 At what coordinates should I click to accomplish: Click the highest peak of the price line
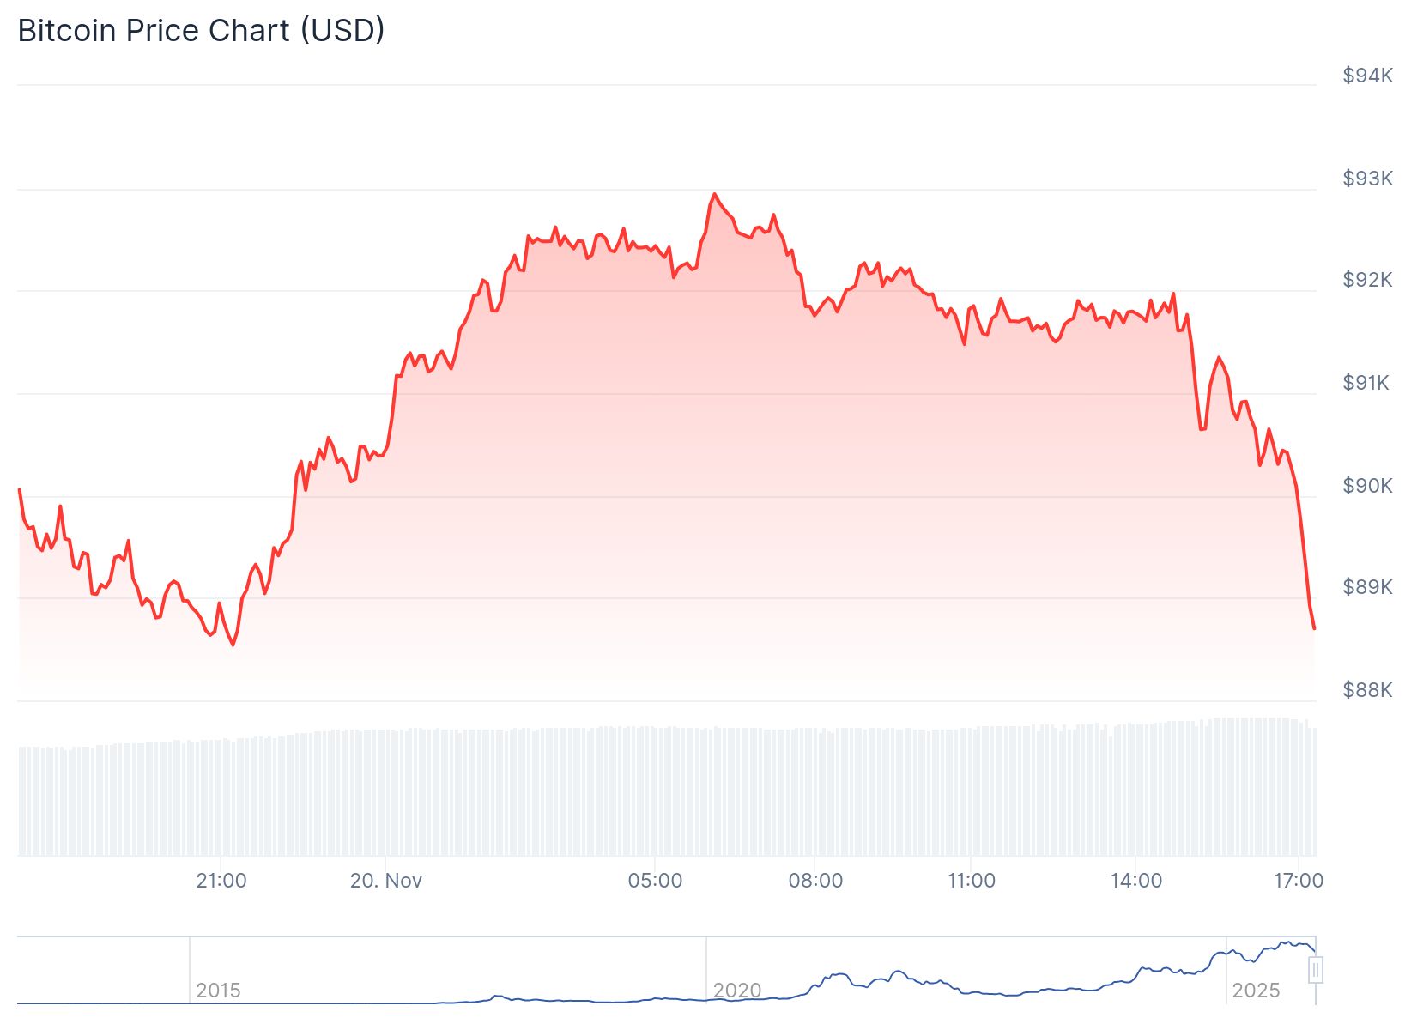pyautogui.click(x=715, y=195)
